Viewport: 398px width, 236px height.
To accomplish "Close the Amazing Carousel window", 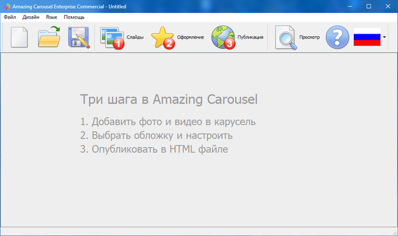I will click(388, 6).
